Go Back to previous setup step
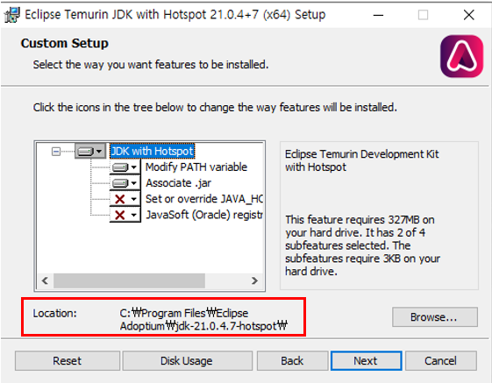Viewport: 492px width, 383px height. pyautogui.click(x=292, y=361)
